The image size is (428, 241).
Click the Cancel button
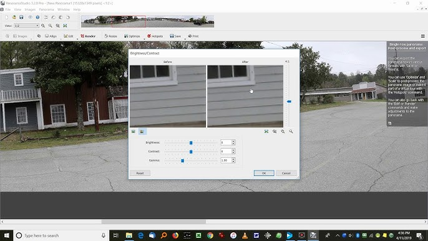click(x=286, y=173)
